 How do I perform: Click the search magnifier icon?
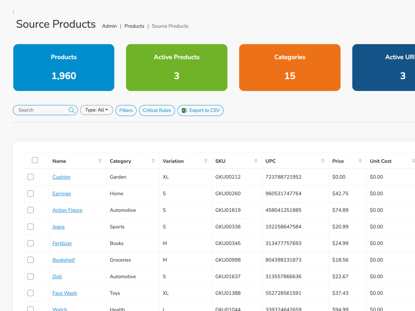(x=71, y=110)
